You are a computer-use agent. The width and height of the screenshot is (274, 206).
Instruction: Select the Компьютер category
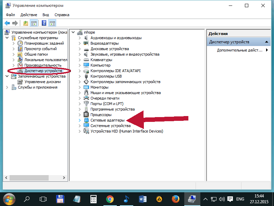point(100,65)
